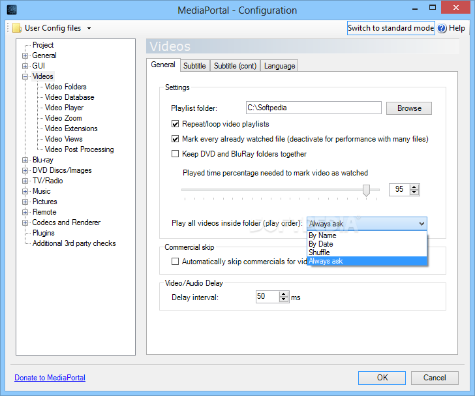The height and width of the screenshot is (396, 475).
Task: Select Video Folders in the tree
Action: (x=66, y=87)
